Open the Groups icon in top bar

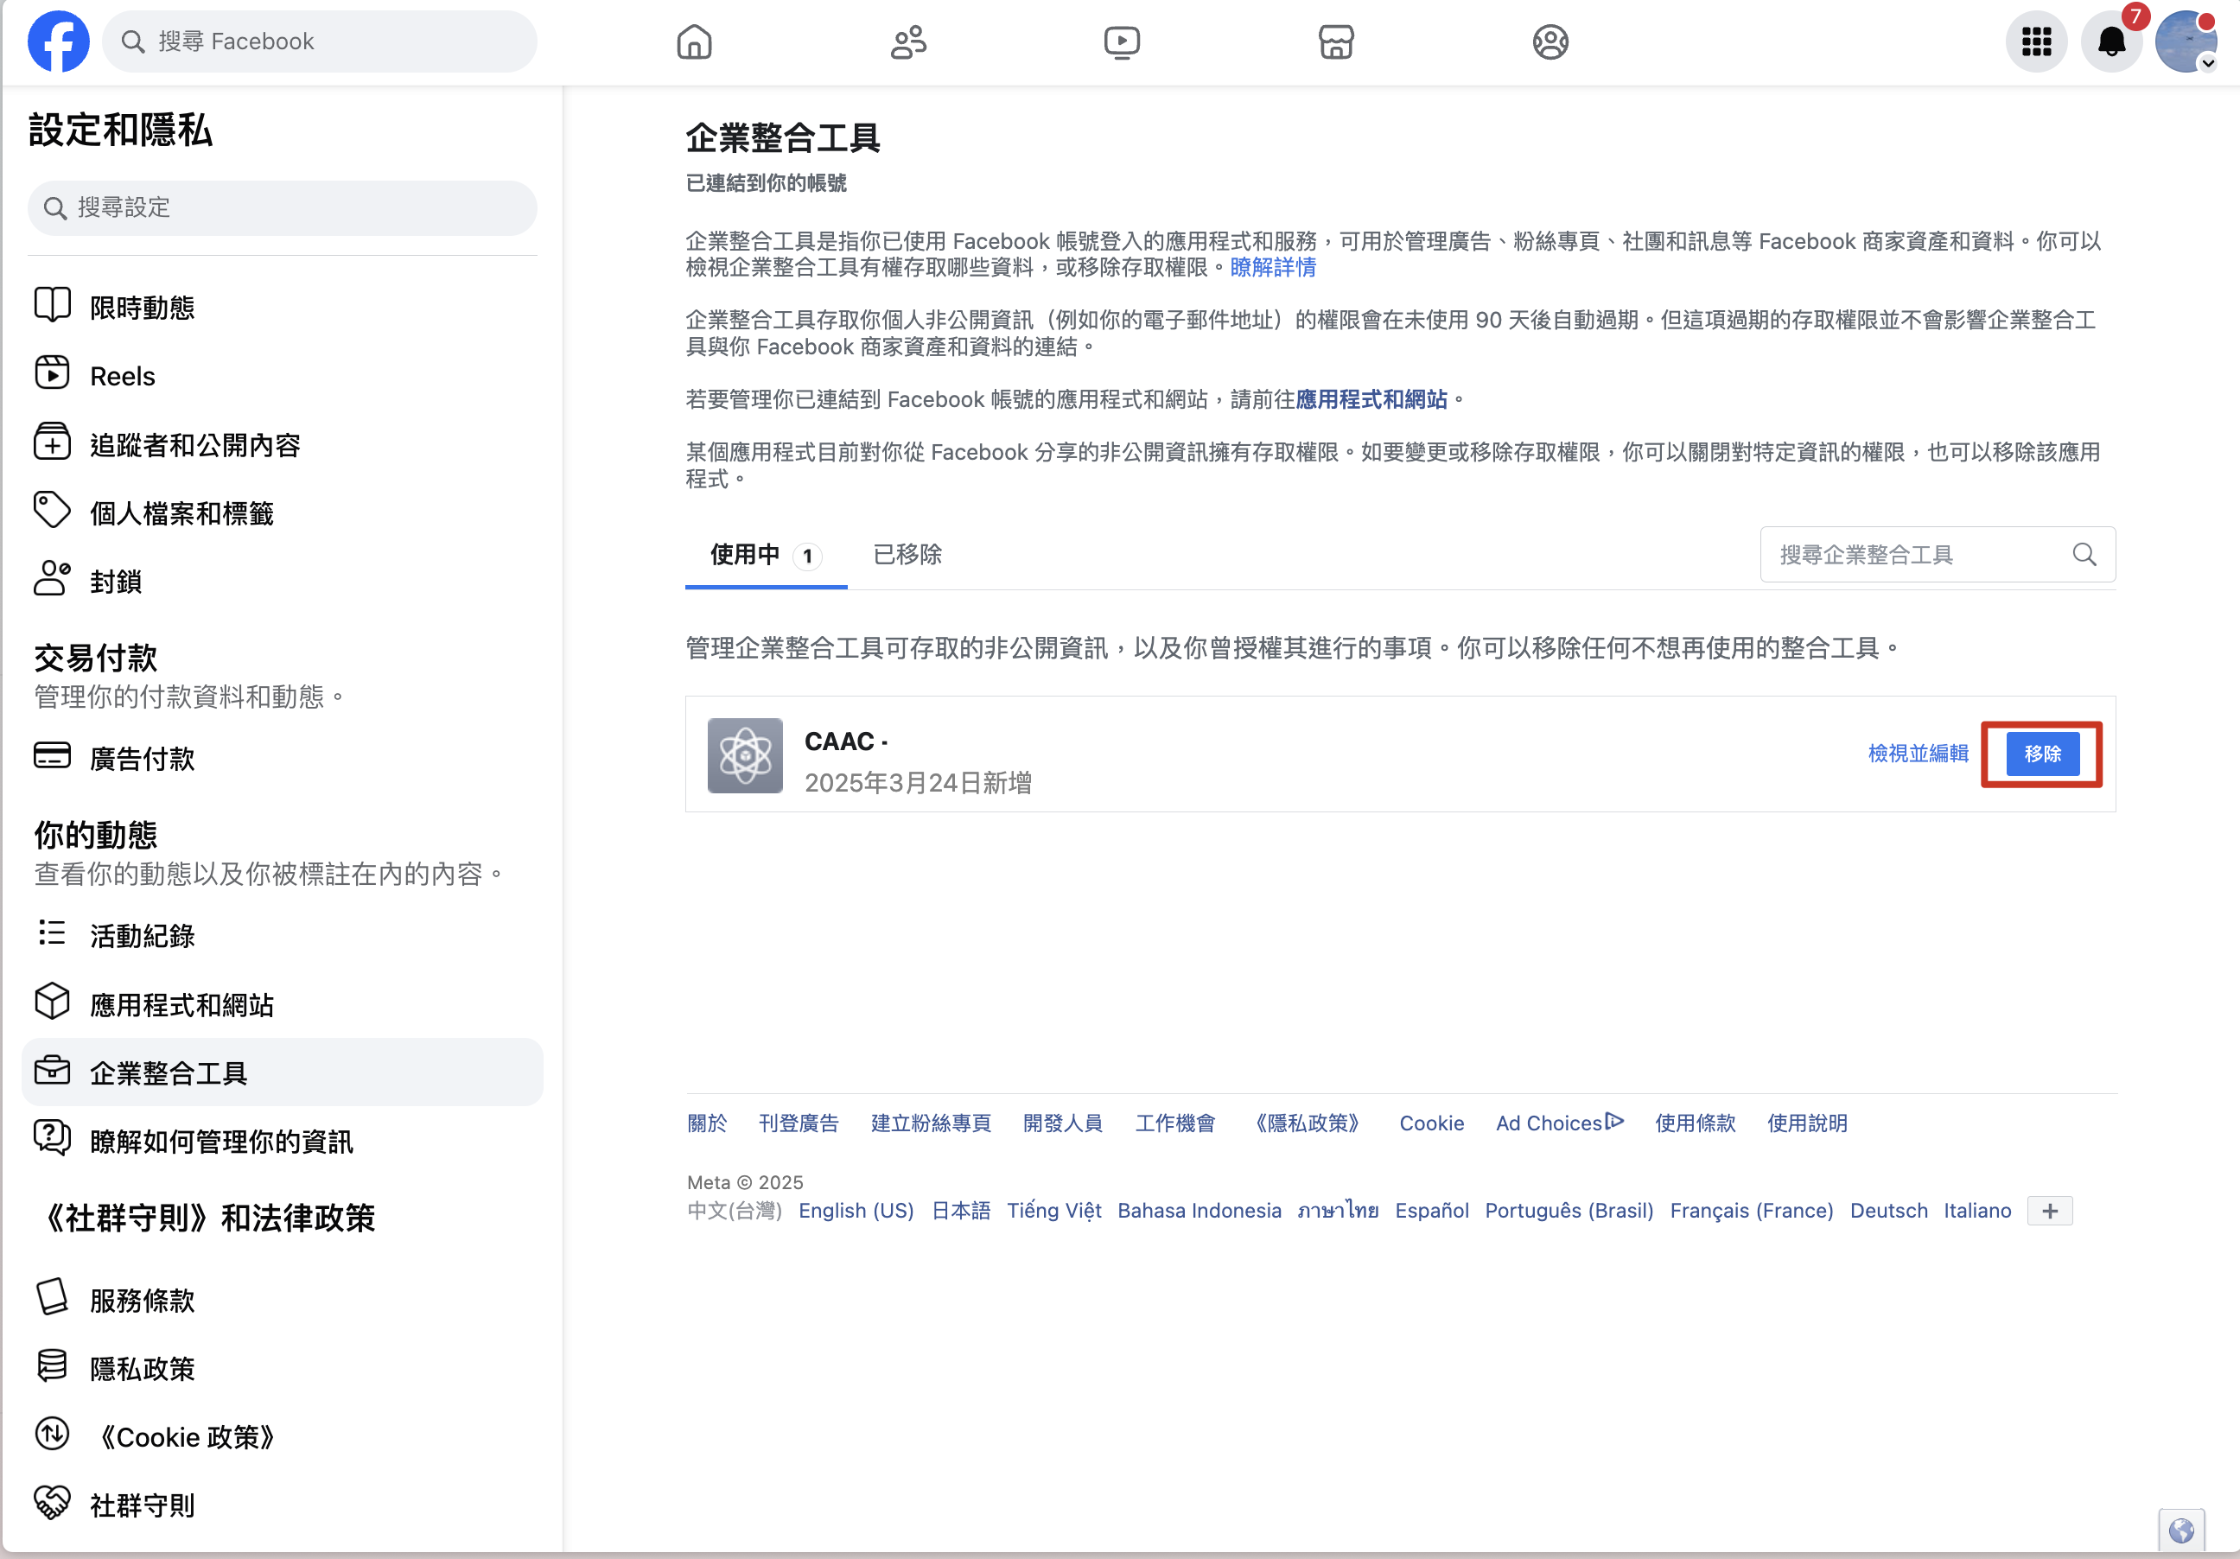pos(1550,42)
